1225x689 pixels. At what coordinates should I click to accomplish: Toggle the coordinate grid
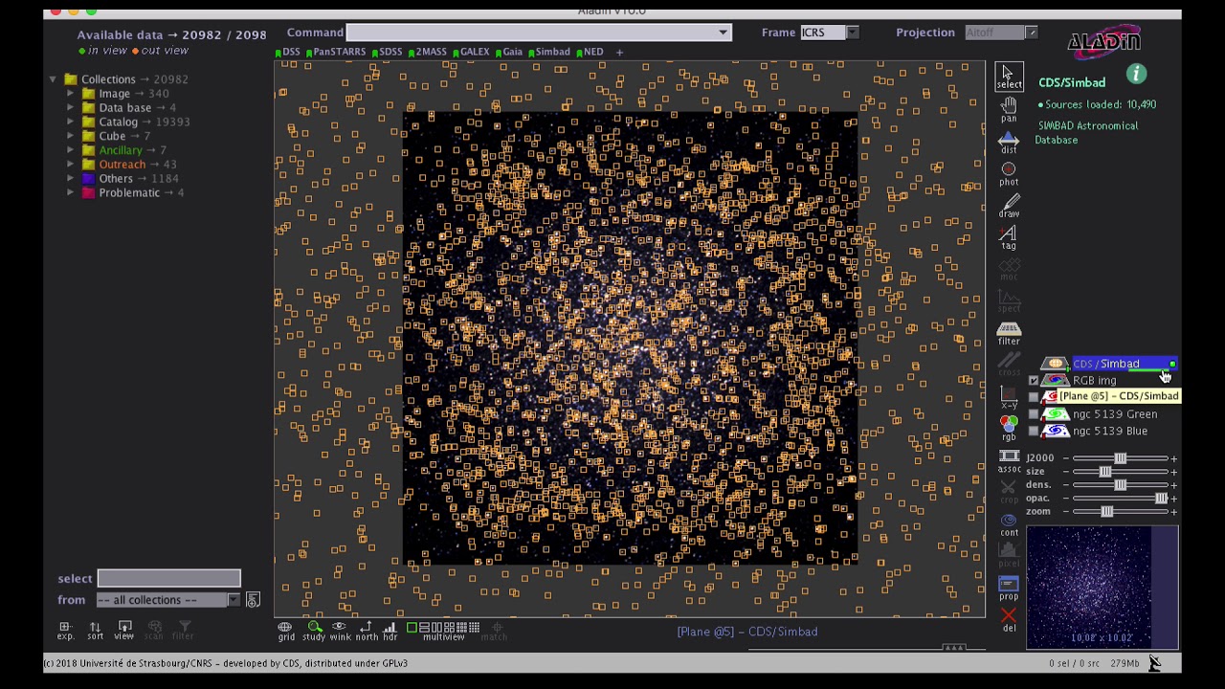[285, 631]
